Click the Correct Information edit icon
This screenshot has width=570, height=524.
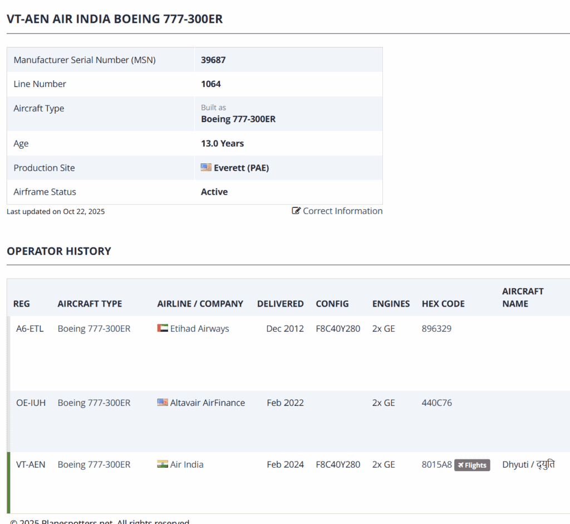pyautogui.click(x=296, y=211)
